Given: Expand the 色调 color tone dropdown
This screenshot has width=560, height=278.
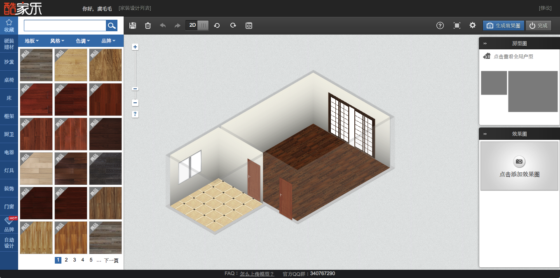Looking at the screenshot, I should tap(83, 41).
